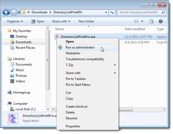Open Properties from context menu
Viewport: 173px width, 134px height.
click(x=88, y=126)
